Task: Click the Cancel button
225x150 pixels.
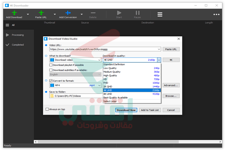Action: coord(171,110)
